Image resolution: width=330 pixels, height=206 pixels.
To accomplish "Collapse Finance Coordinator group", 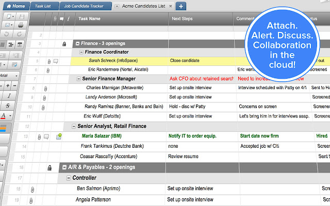I will [81, 52].
